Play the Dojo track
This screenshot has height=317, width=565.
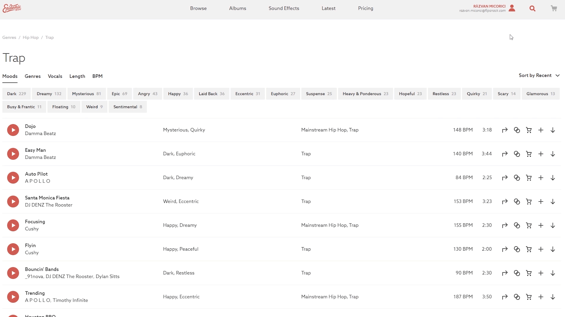[x=13, y=130]
